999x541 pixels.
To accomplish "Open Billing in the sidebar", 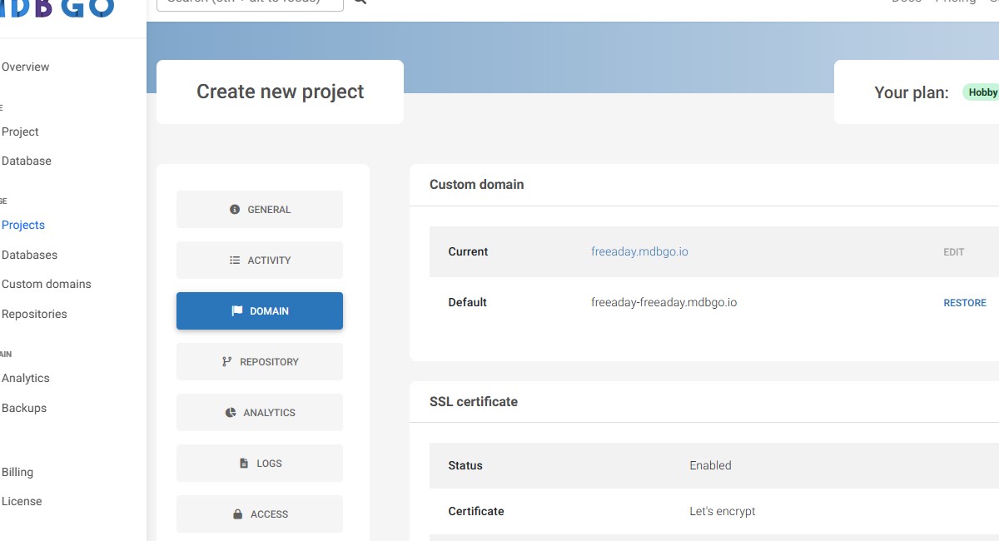I will [x=17, y=472].
